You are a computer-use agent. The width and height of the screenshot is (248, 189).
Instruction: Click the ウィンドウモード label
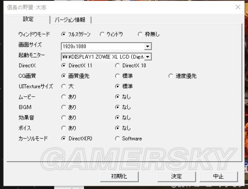(x=34, y=34)
